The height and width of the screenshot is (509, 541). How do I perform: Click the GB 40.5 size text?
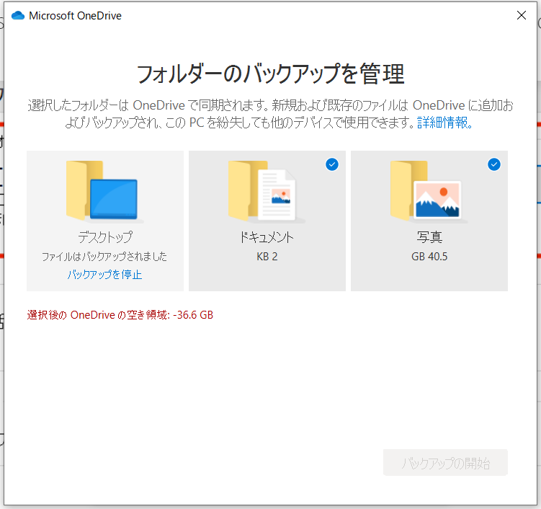pos(429,257)
